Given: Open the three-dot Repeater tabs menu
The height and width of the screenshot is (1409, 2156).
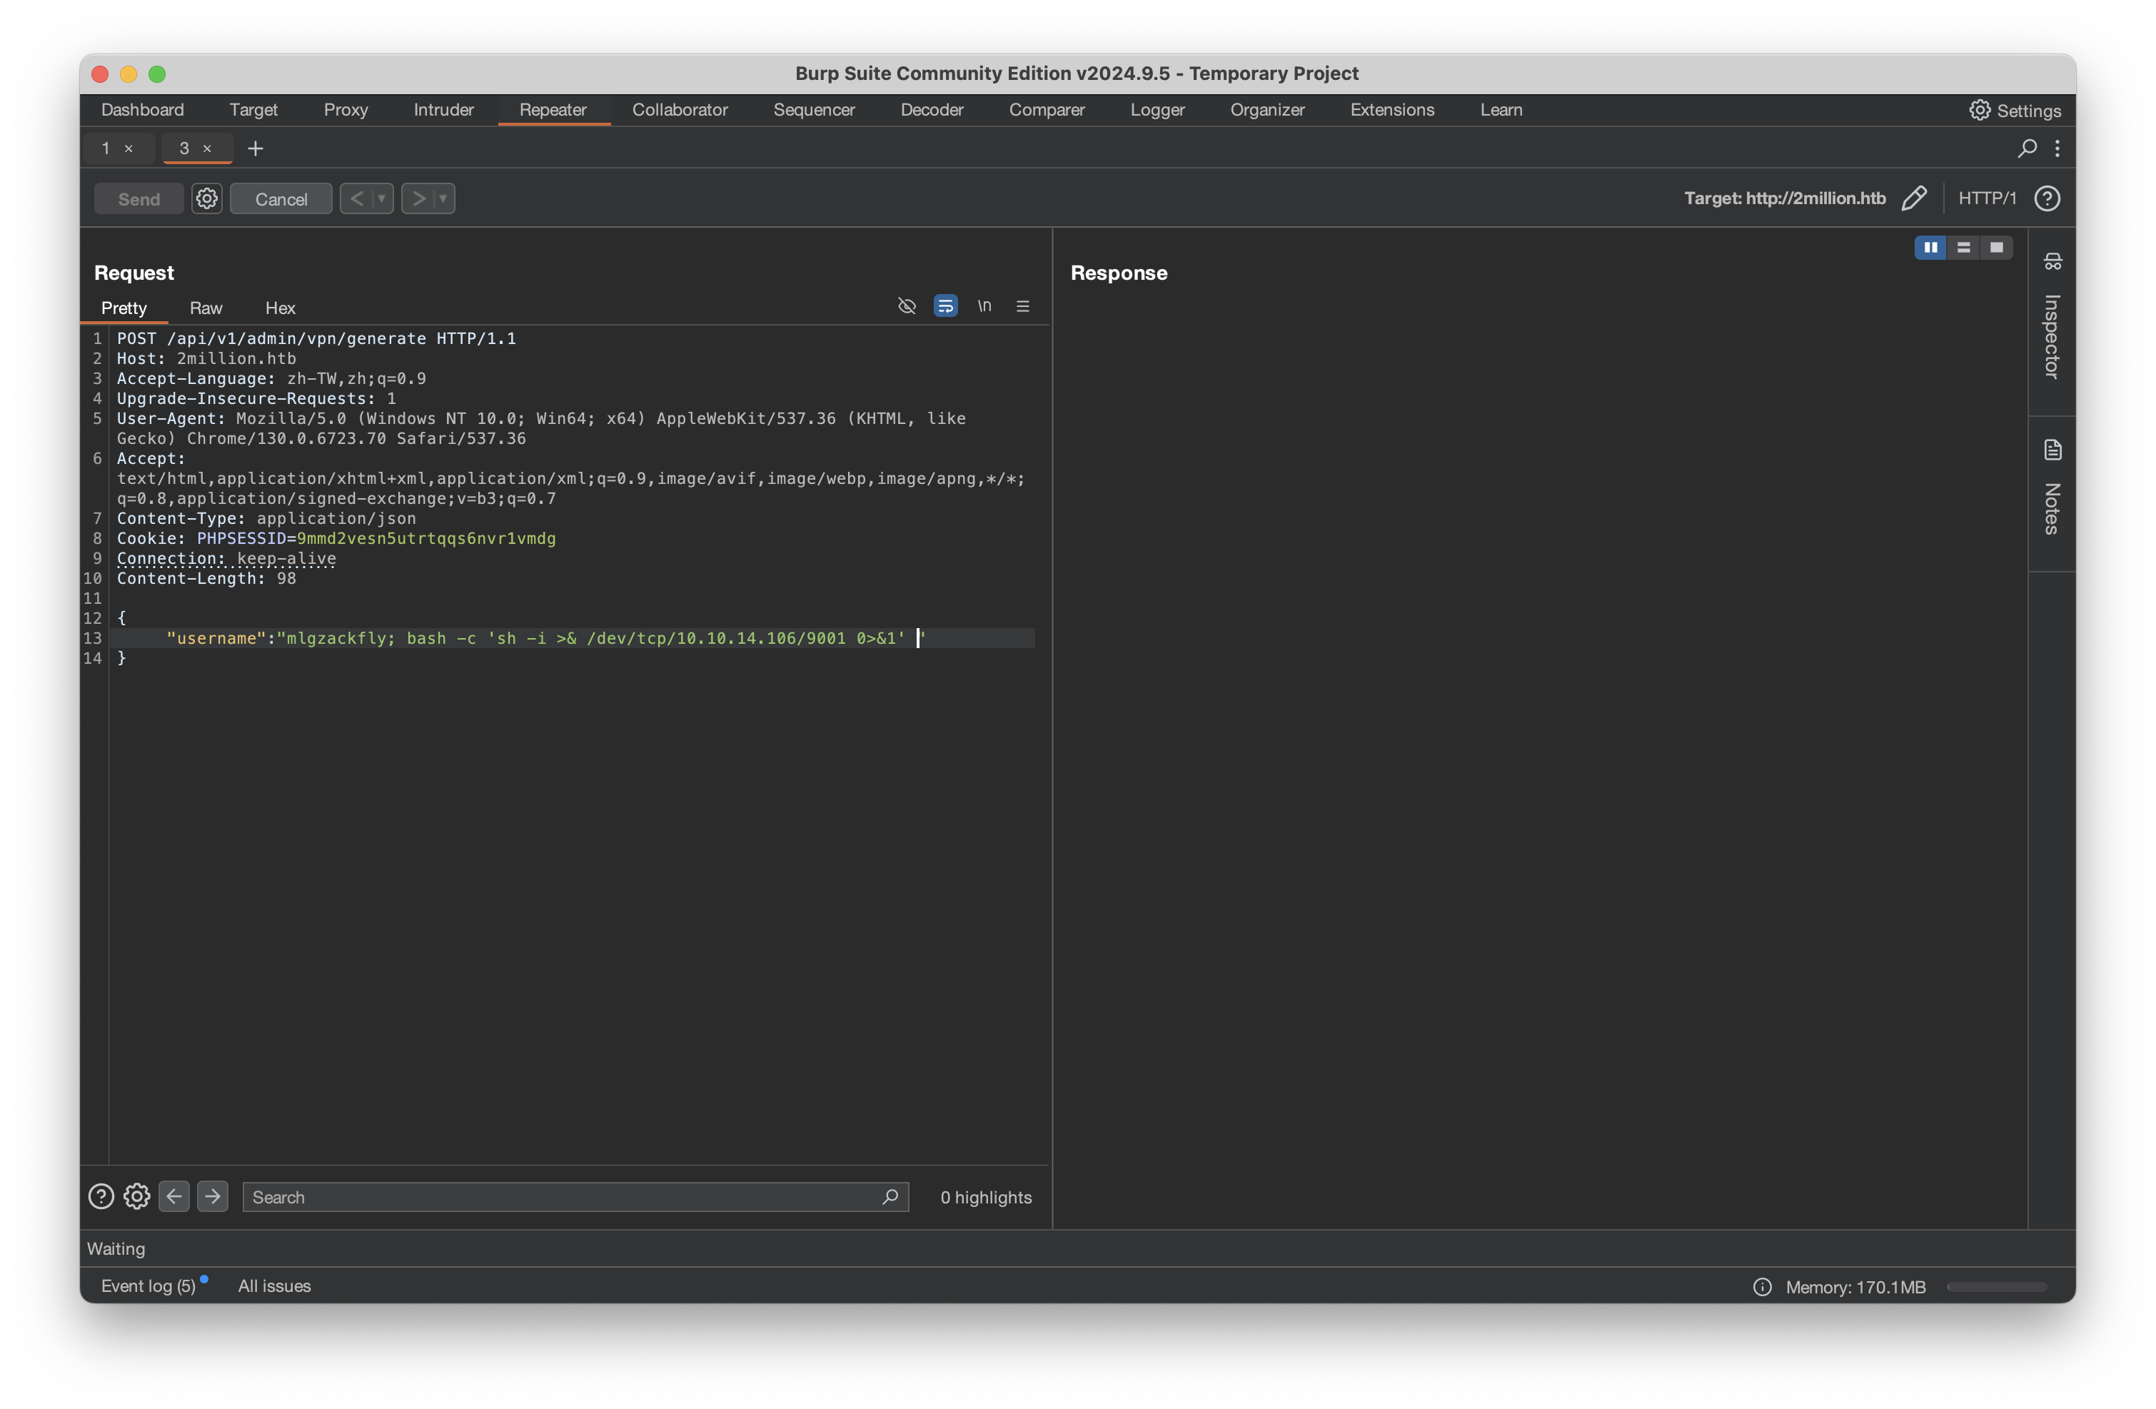Looking at the screenshot, I should (x=2057, y=148).
